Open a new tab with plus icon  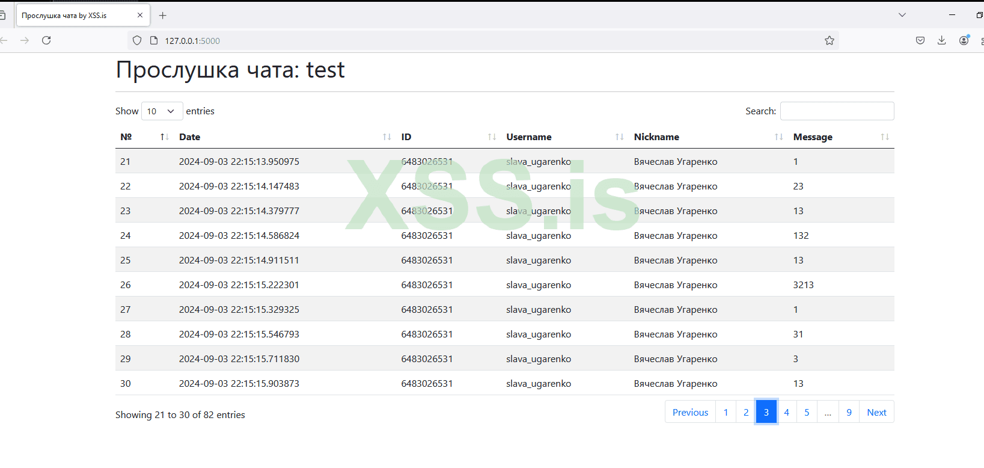162,16
